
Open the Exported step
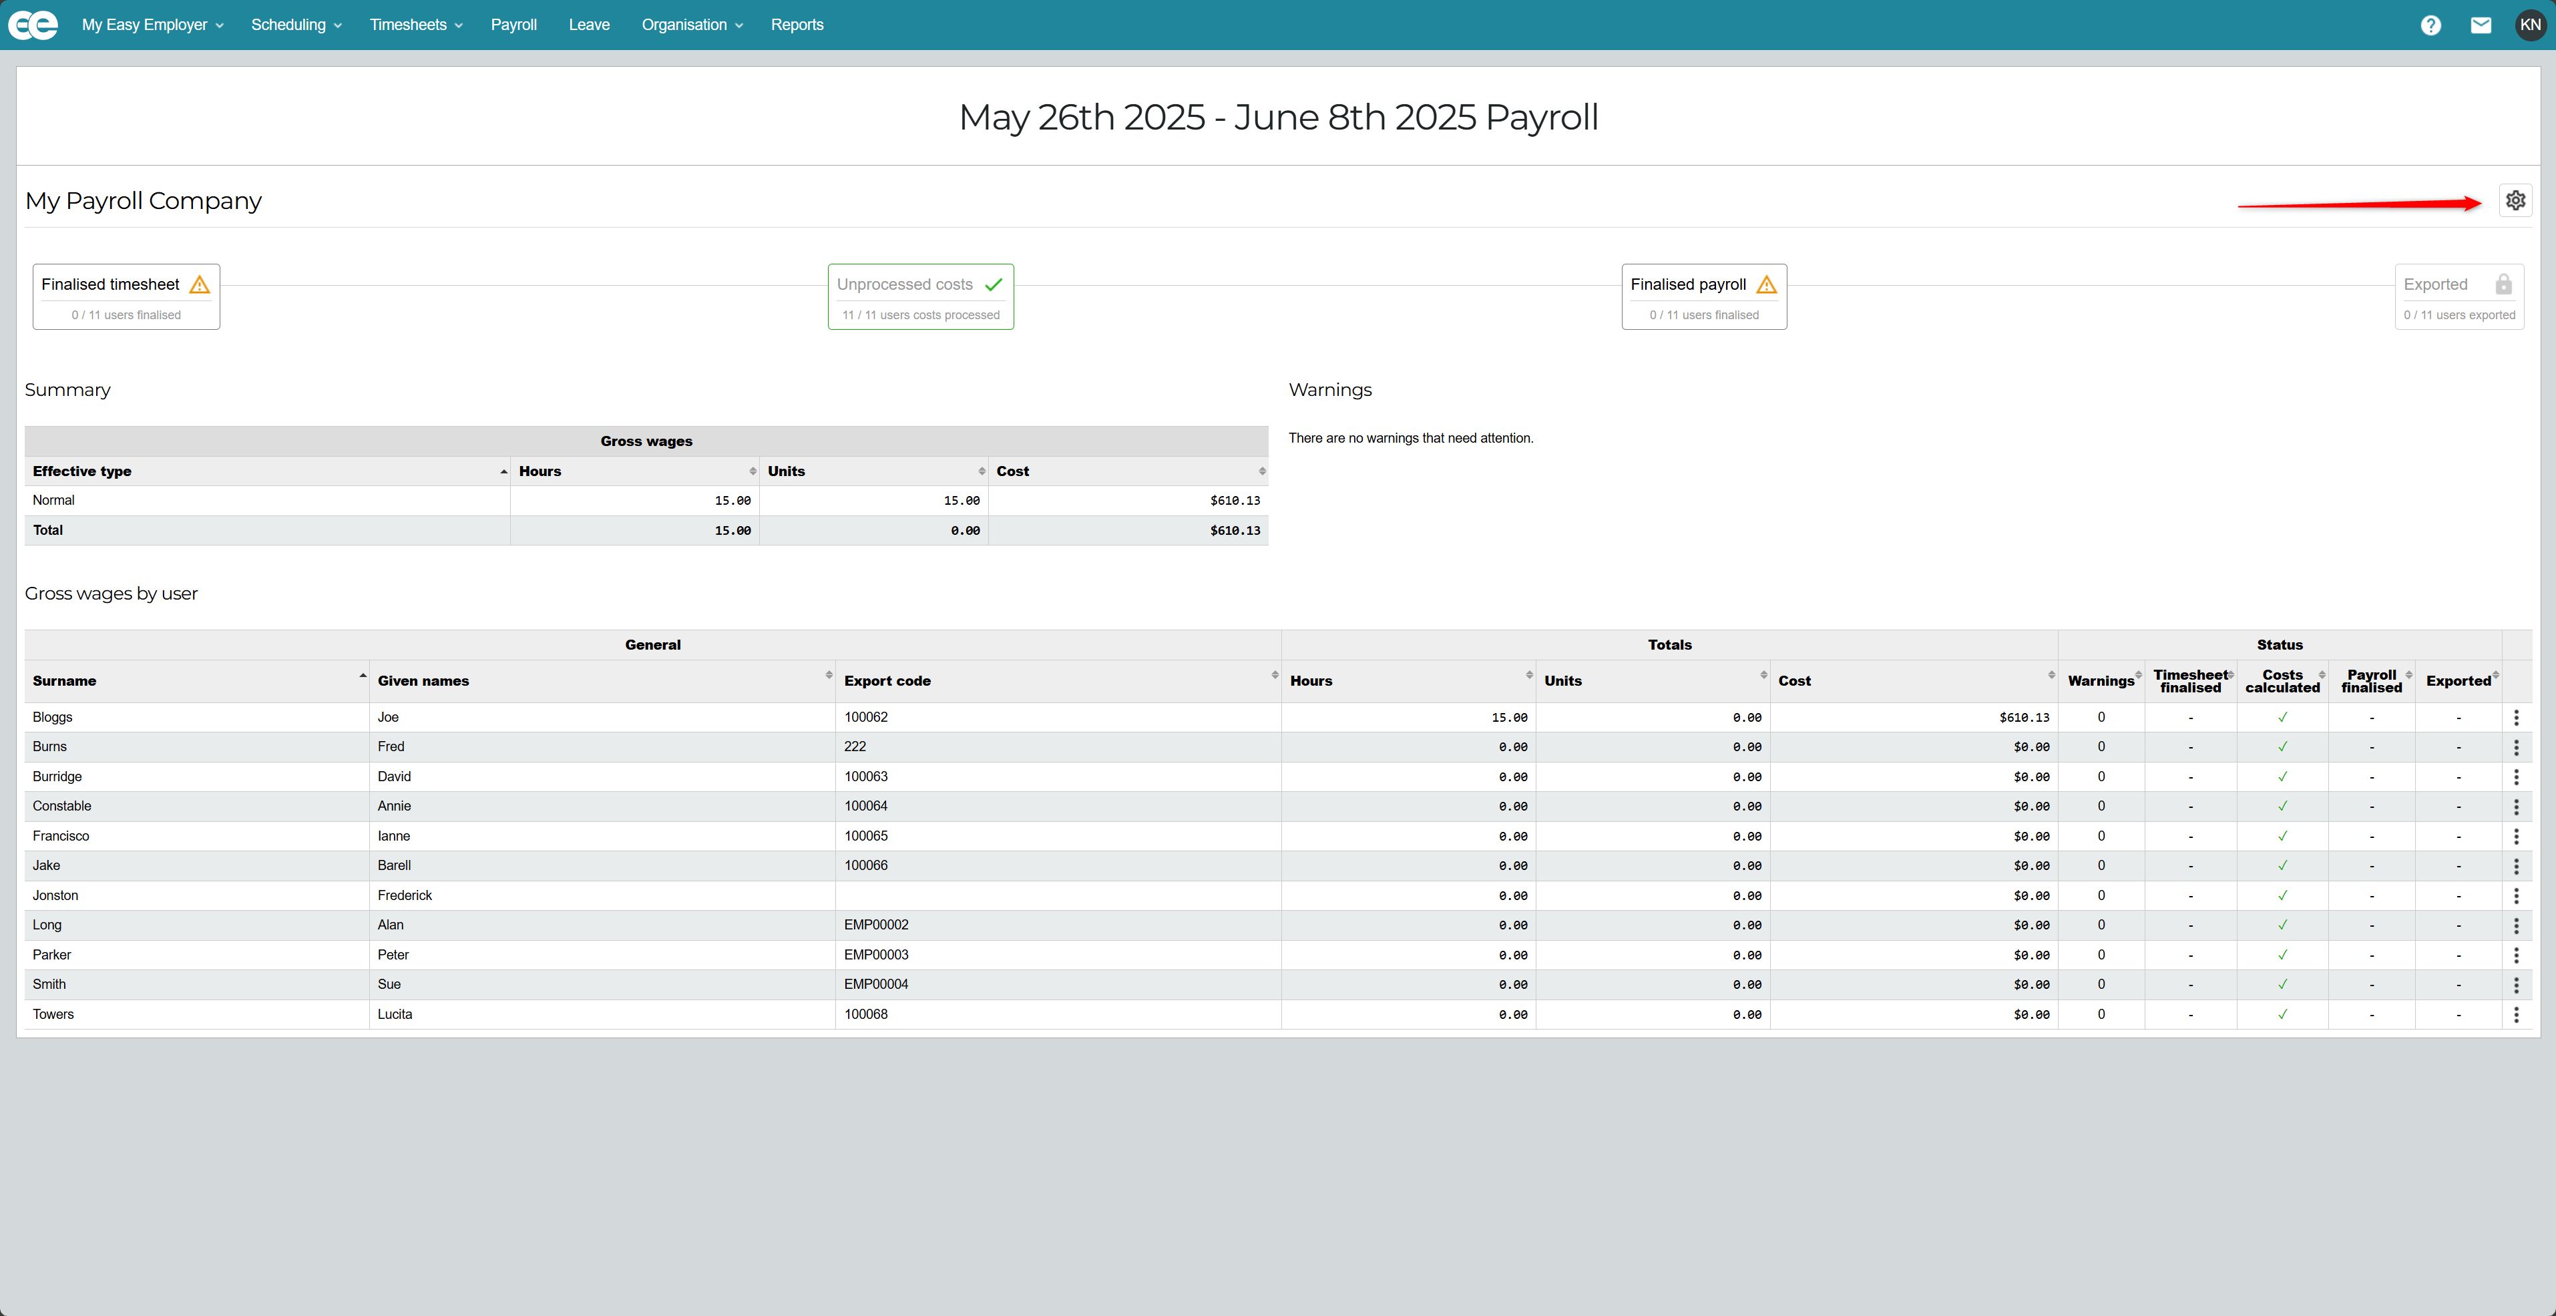coord(2459,296)
